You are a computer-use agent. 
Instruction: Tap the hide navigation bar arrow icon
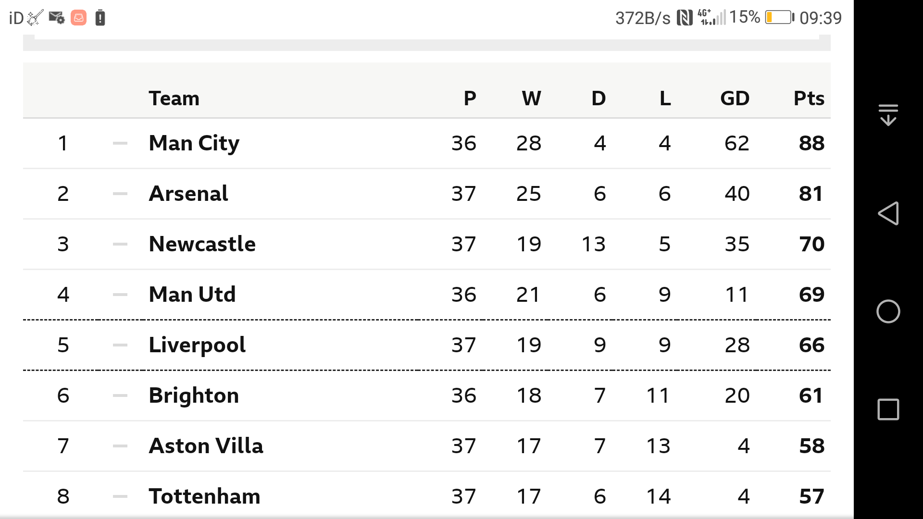888,115
